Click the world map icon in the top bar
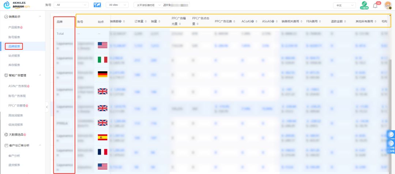Screen dimensions: 395x174 tap(97, 5)
